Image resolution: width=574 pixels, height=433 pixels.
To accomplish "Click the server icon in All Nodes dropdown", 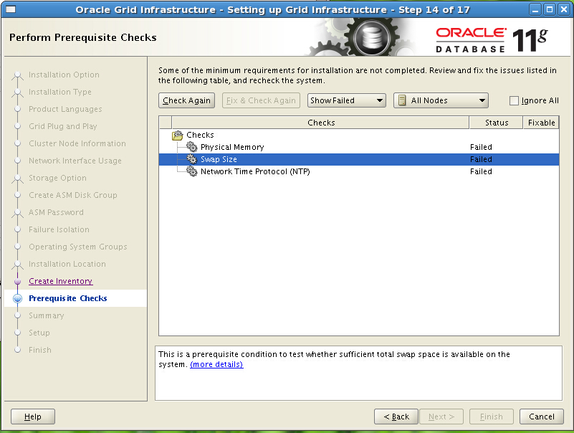I will click(x=402, y=100).
